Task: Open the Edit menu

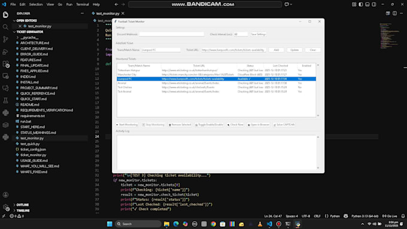Action: [23, 4]
